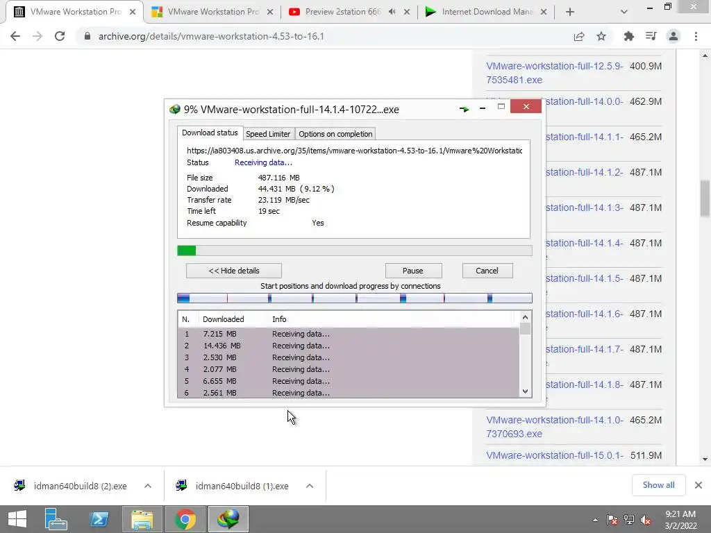Open the taskbar clock showing 9:21 AM
711x533 pixels.
680,520
